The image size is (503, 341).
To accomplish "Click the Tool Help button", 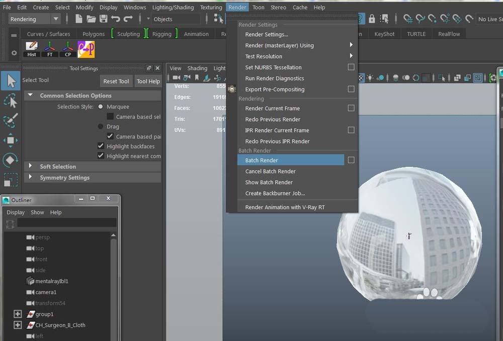I will point(148,81).
